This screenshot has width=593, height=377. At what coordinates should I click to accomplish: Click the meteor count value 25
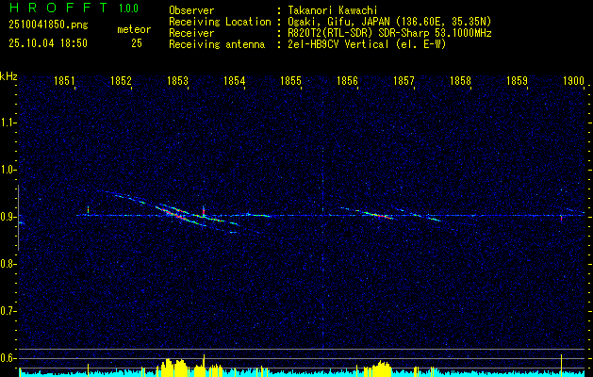pyautogui.click(x=137, y=43)
